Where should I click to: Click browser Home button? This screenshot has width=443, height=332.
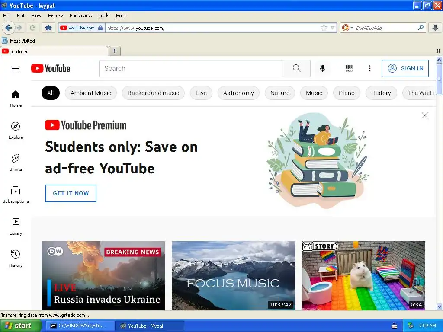pyautogui.click(x=48, y=28)
